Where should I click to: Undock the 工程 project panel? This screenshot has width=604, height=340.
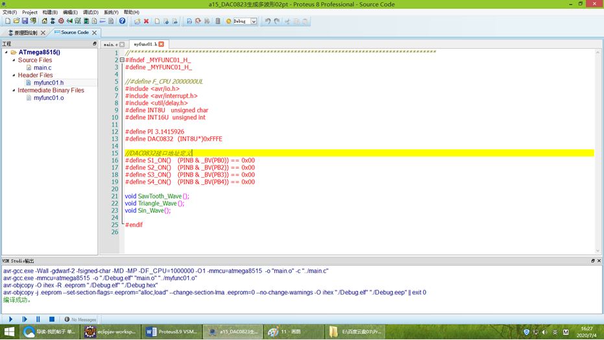pos(95,43)
